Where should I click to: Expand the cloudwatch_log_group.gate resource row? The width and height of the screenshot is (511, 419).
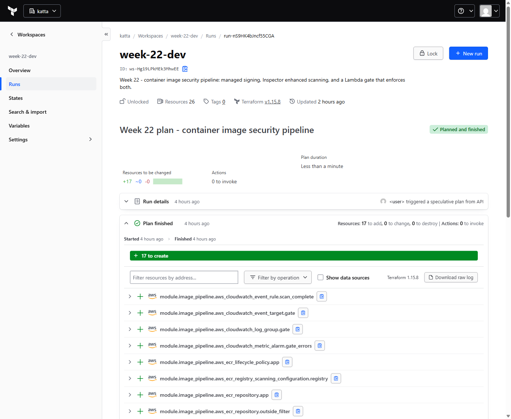[130, 329]
